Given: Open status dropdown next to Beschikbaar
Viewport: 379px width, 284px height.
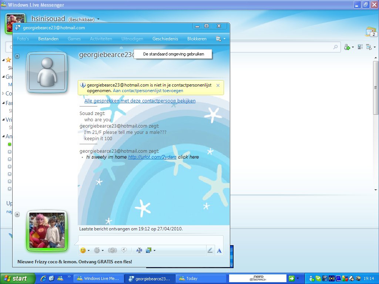Looking at the screenshot, I should pyautogui.click(x=98, y=19).
